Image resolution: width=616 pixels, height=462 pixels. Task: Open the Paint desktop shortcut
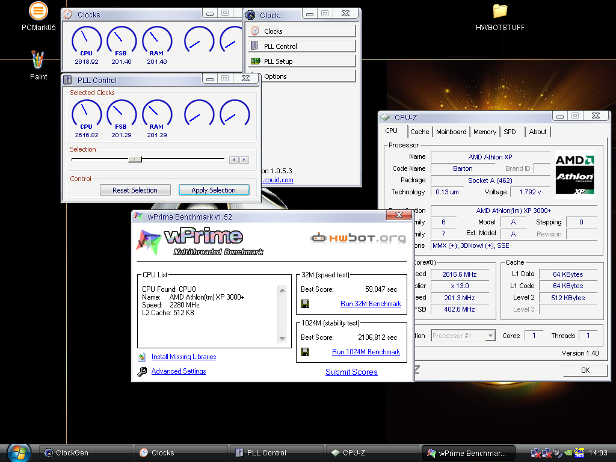click(x=38, y=66)
